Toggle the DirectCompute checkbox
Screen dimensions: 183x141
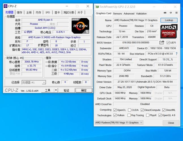(x=142, y=110)
